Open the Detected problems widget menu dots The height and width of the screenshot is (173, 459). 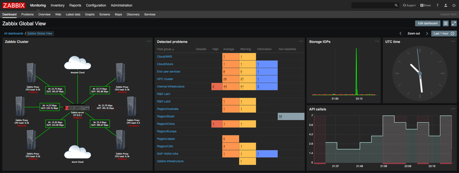[x=301, y=41]
